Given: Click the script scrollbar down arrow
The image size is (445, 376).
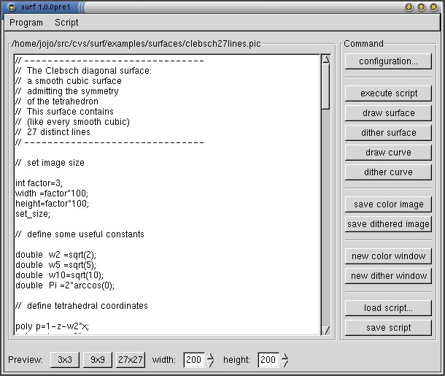Looking at the screenshot, I should [326, 330].
